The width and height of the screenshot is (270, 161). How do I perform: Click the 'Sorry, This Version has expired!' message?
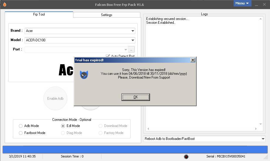[x=144, y=70]
